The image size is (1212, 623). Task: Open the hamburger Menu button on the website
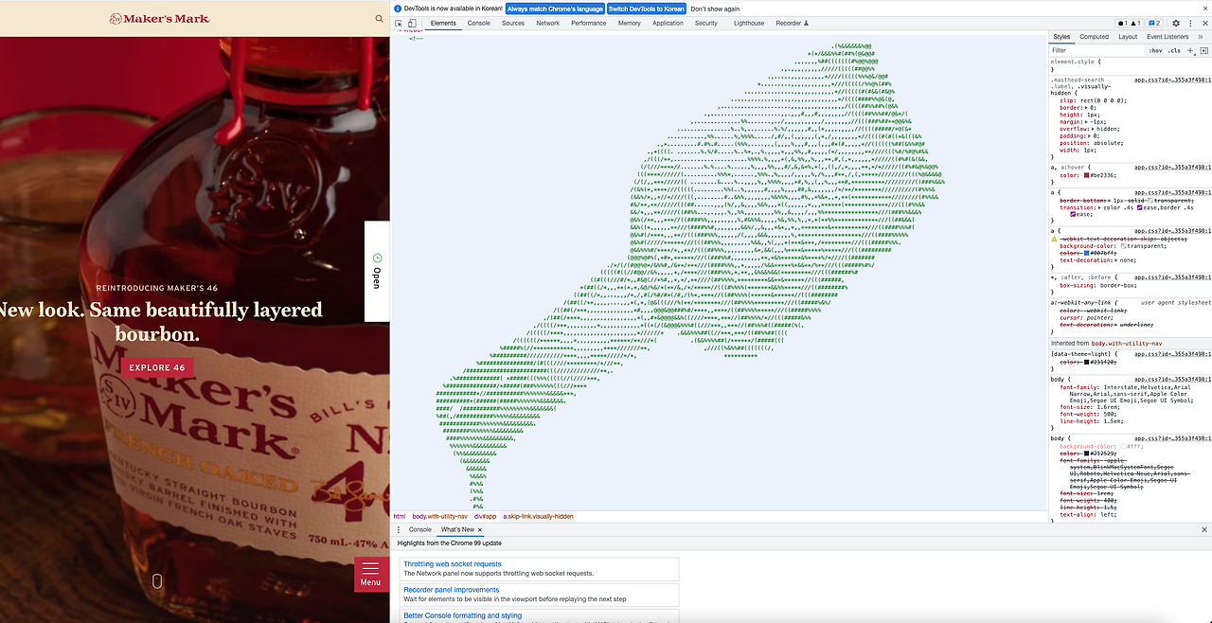(x=370, y=575)
